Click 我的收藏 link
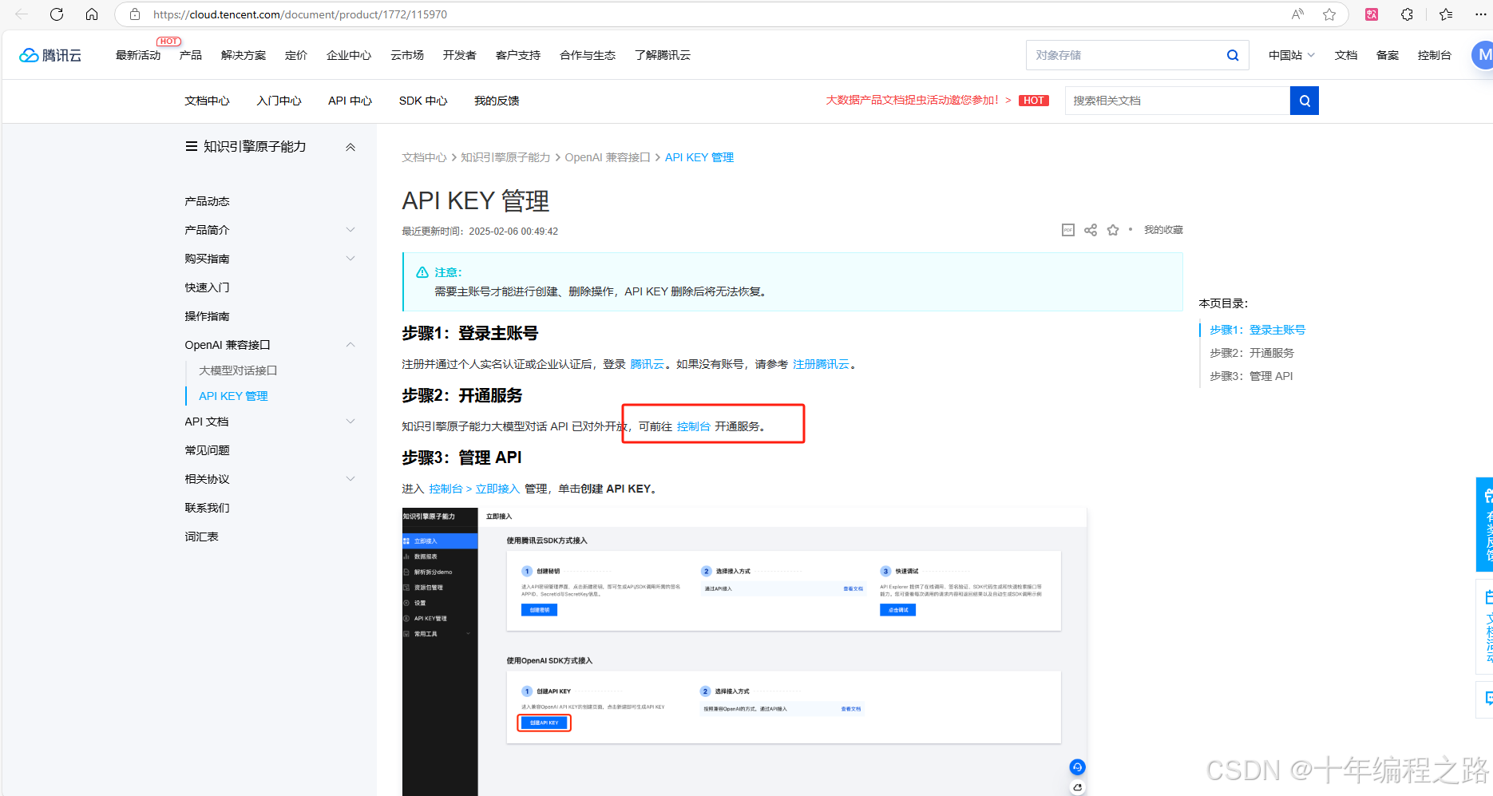The height and width of the screenshot is (796, 1493). 1163,230
